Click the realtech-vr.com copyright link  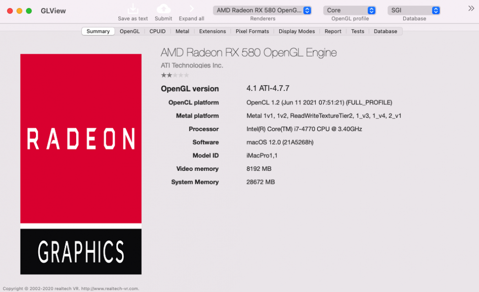pyautogui.click(x=110, y=288)
